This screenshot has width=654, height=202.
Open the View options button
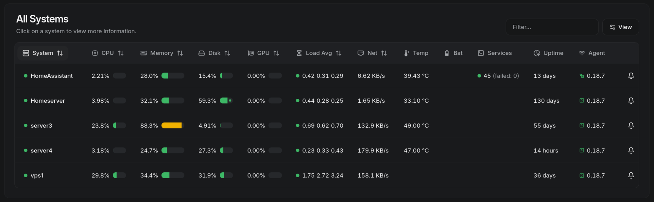coord(621,27)
